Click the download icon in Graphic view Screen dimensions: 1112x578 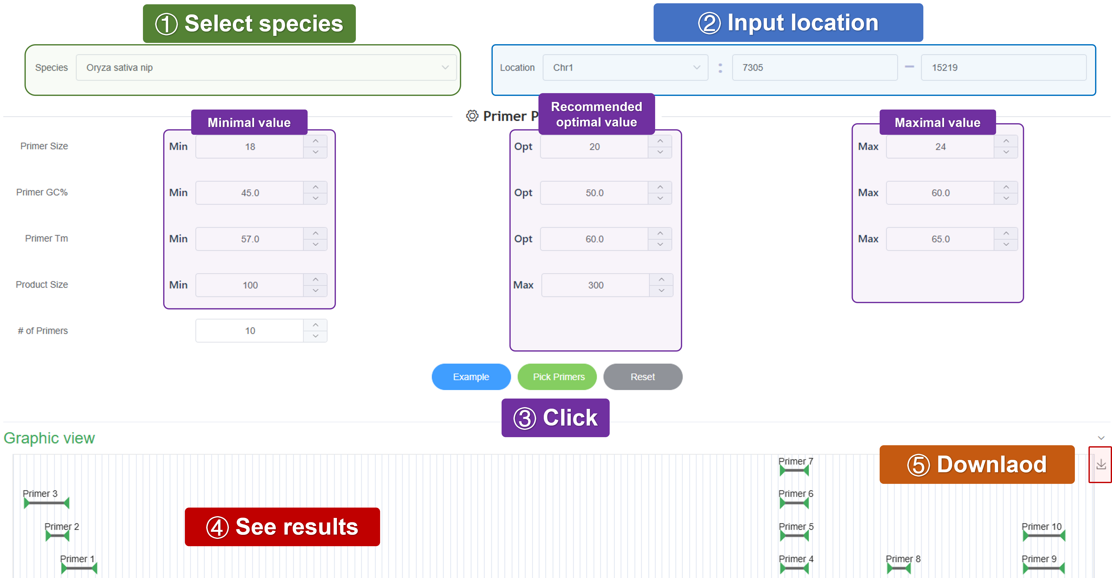point(1101,464)
